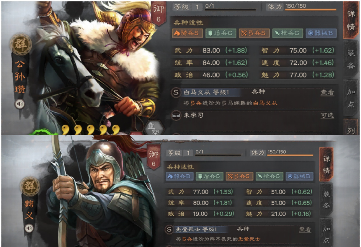Screen dimensions: 361x247
Task: Click 查看 link for 白马义从 skill
Action: [327, 92]
